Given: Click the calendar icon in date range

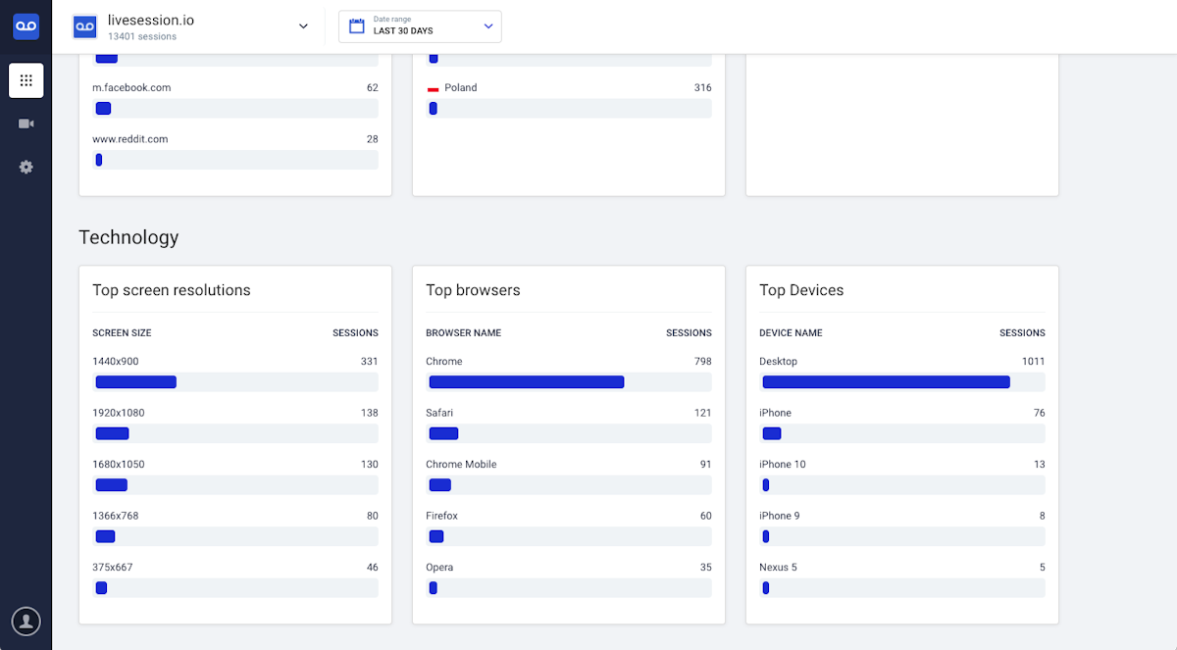Looking at the screenshot, I should [x=357, y=26].
